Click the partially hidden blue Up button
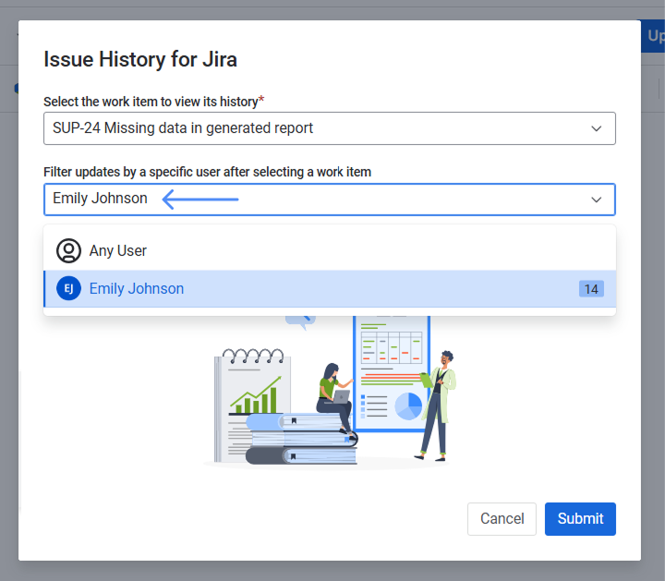The width and height of the screenshot is (665, 581). tap(652, 36)
